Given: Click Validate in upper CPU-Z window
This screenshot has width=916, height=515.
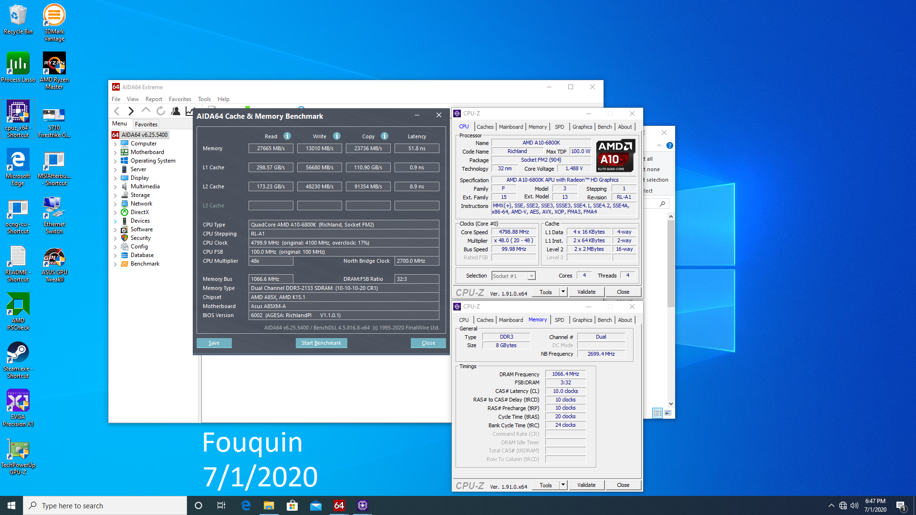Looking at the screenshot, I should tap(586, 292).
